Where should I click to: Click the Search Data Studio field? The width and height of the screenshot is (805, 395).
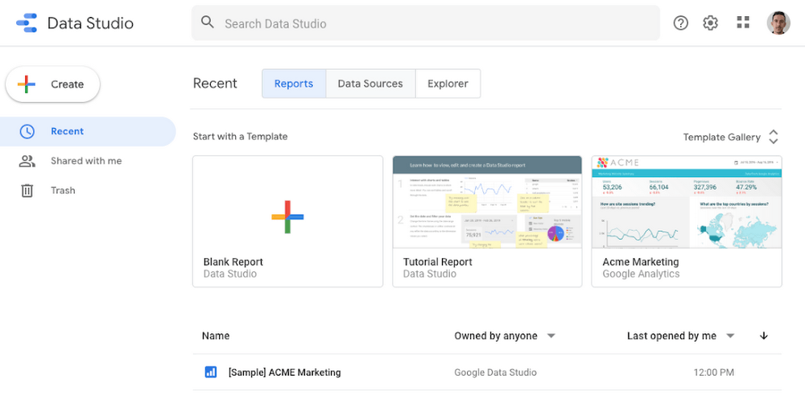(x=426, y=23)
